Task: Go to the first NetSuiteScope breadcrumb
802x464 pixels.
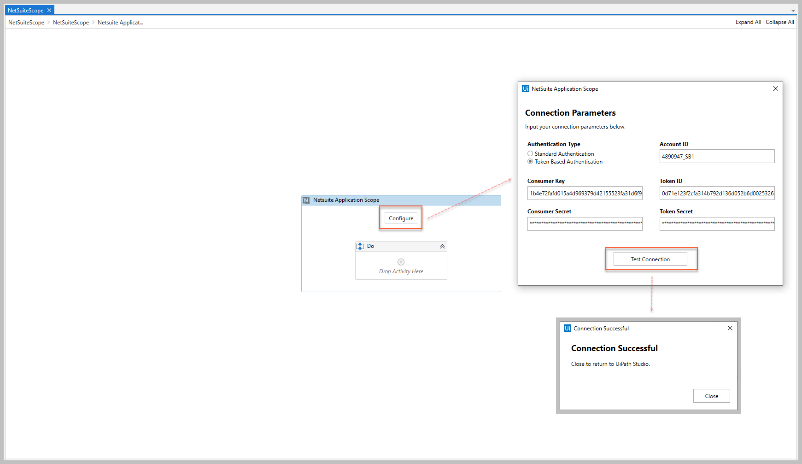Action: (26, 22)
